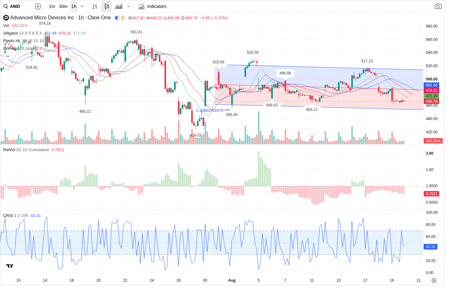
Task: Click the 43.31 CRSI axis label
Action: coord(431,247)
